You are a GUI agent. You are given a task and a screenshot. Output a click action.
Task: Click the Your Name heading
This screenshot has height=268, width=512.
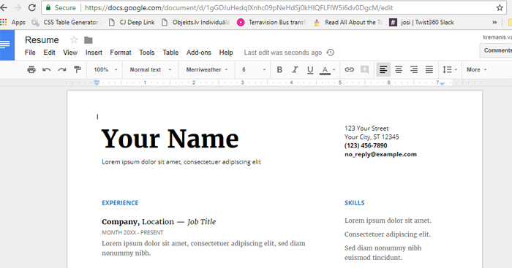click(170, 139)
